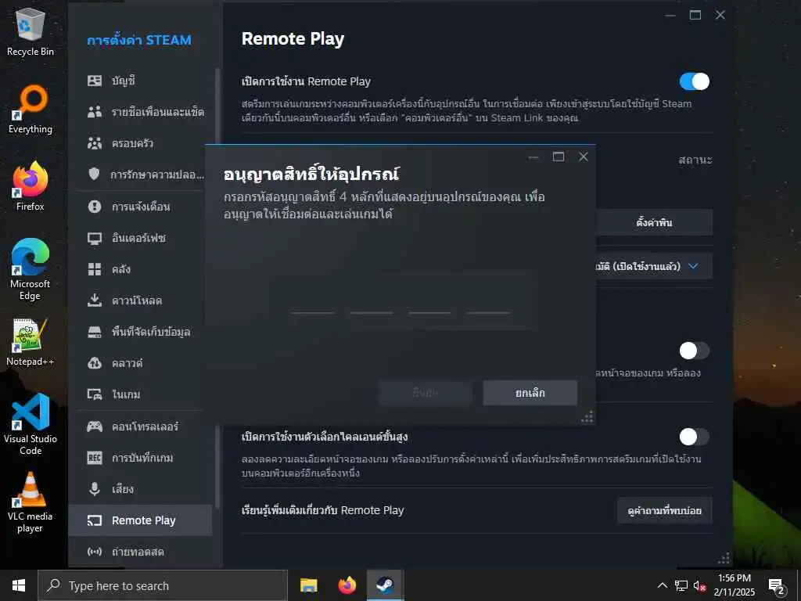Select the VLC media player desktop icon
Viewport: 801px width, 601px height.
(x=31, y=502)
